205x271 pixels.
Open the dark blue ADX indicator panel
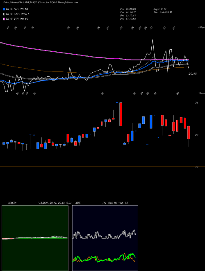tap(105, 238)
